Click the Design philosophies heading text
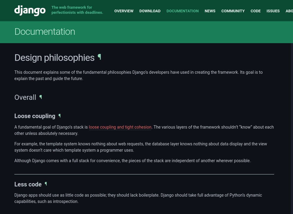 pos(54,58)
